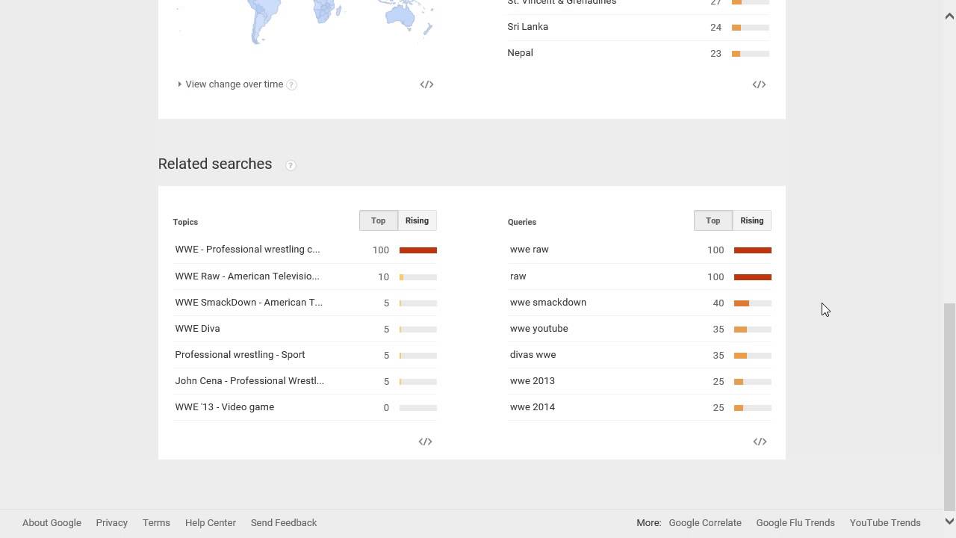Image resolution: width=956 pixels, height=538 pixels.
Task: Select the Top tab in Topics
Action: (378, 220)
